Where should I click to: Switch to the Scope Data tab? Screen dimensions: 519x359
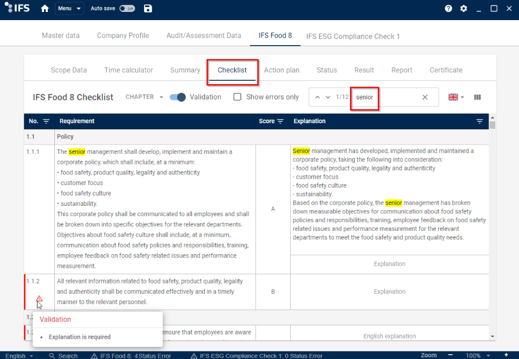click(x=69, y=70)
